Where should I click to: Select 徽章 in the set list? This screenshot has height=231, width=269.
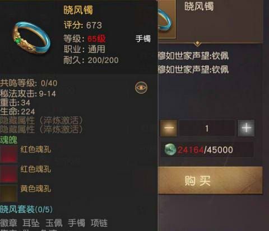(x=8, y=223)
